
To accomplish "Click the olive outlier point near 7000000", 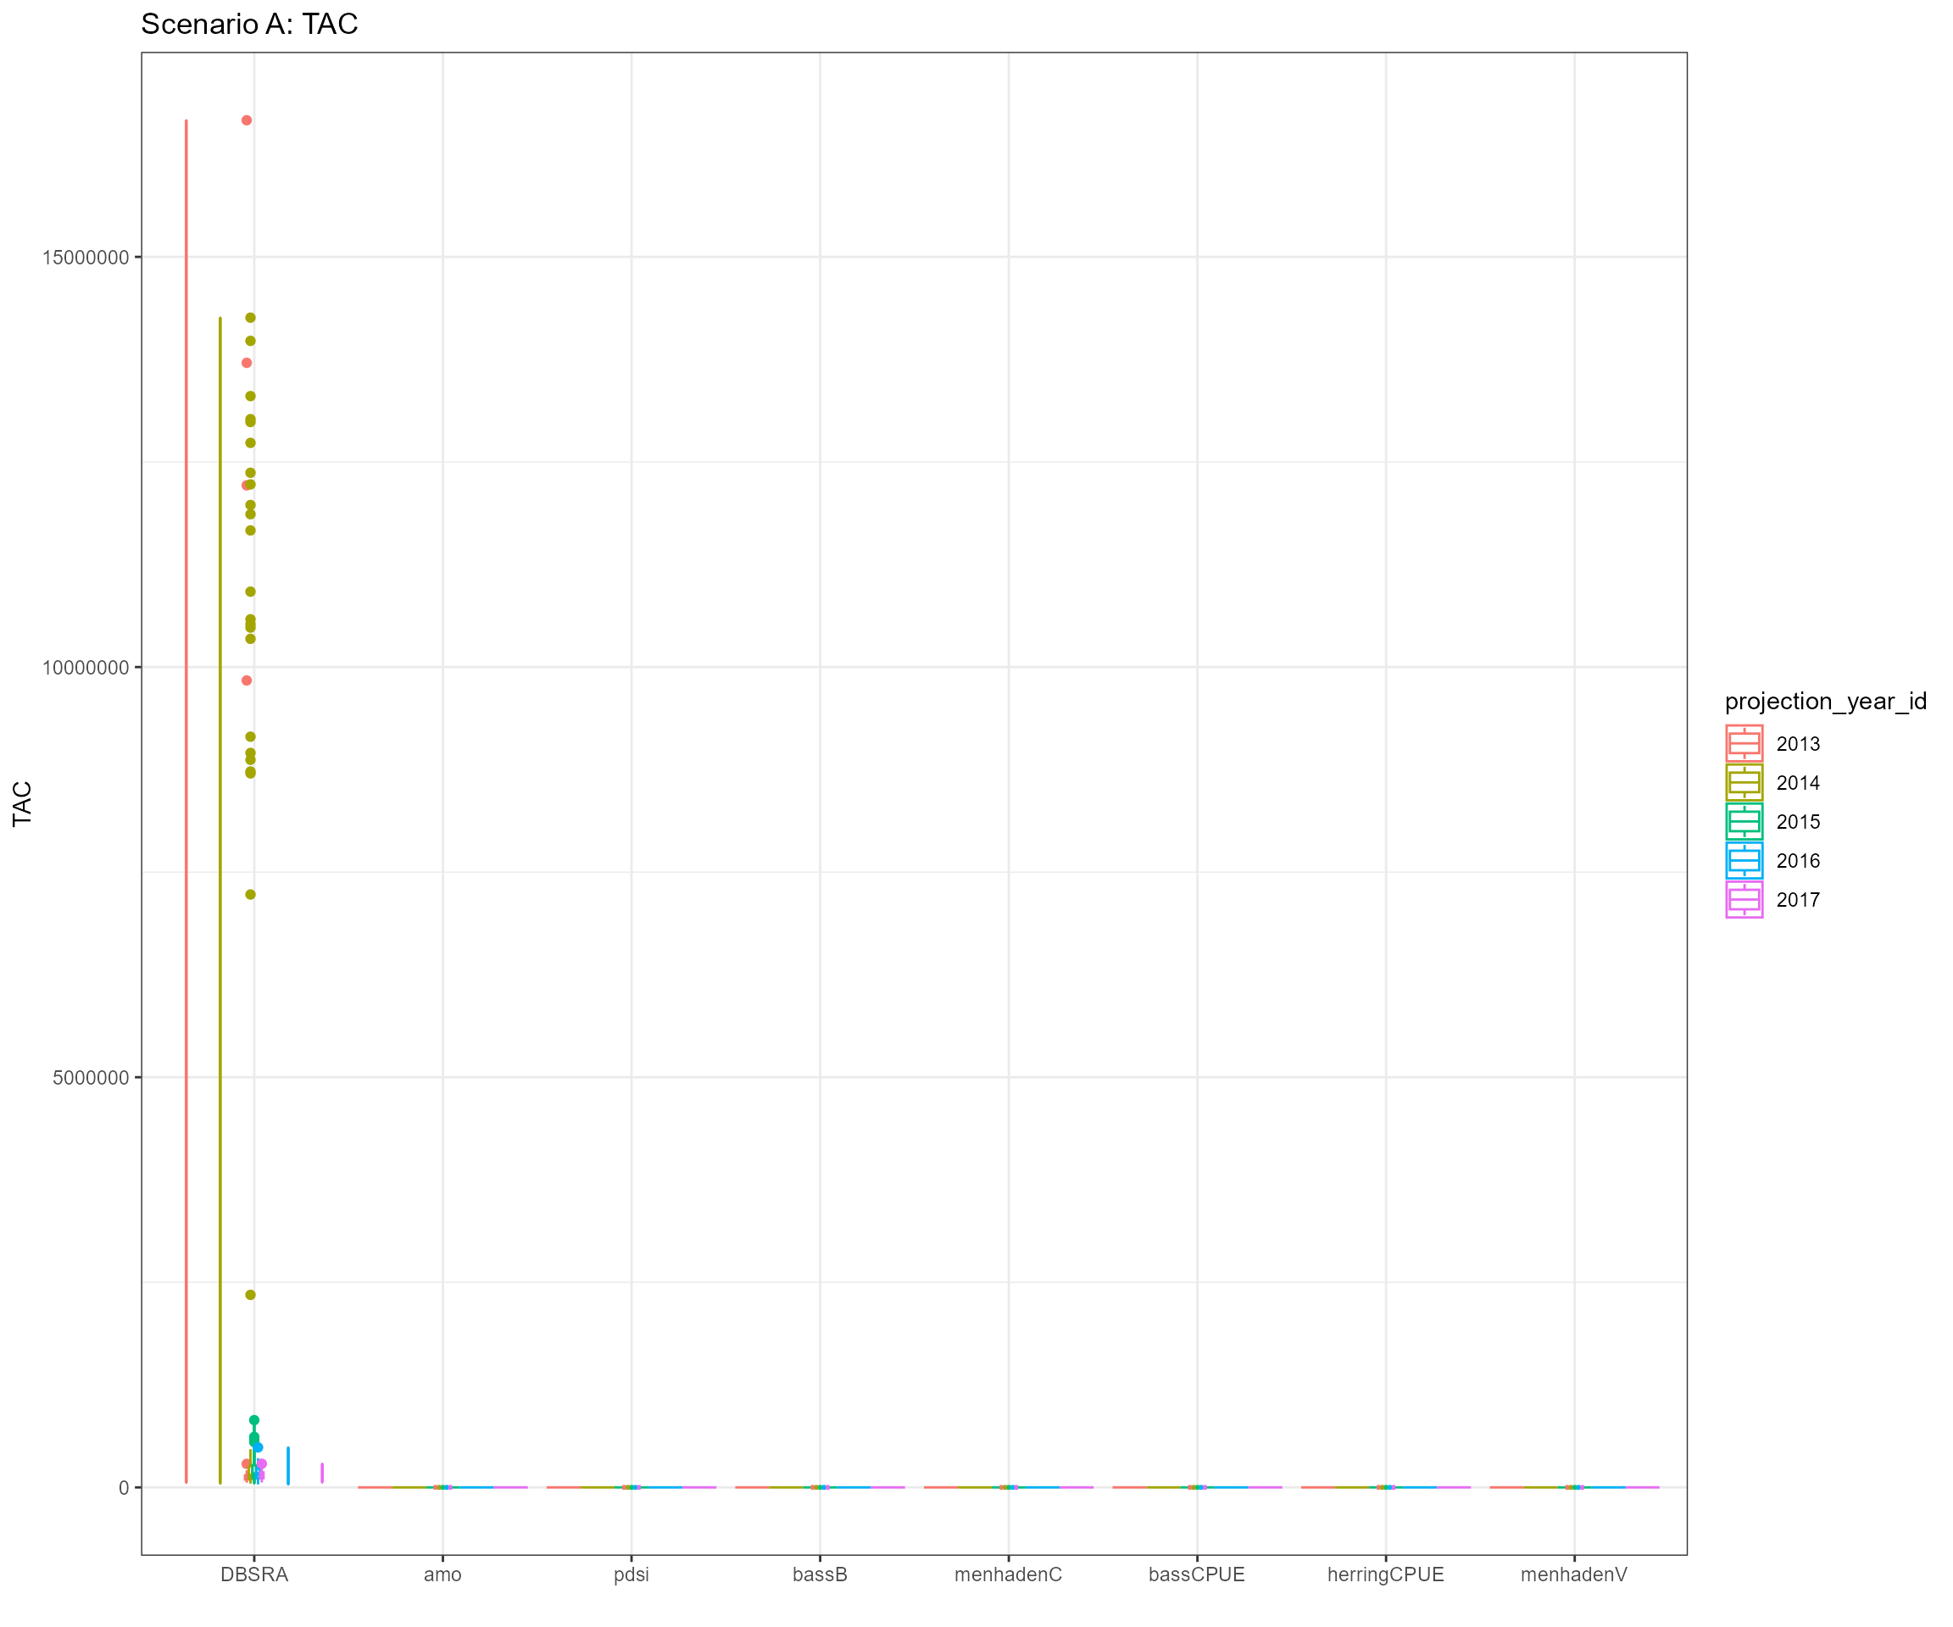I will [x=250, y=894].
